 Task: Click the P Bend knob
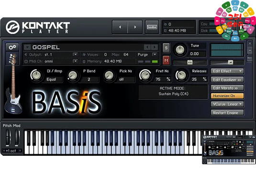tap(72, 75)
